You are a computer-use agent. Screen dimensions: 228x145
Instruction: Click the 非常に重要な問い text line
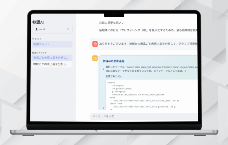(111, 23)
